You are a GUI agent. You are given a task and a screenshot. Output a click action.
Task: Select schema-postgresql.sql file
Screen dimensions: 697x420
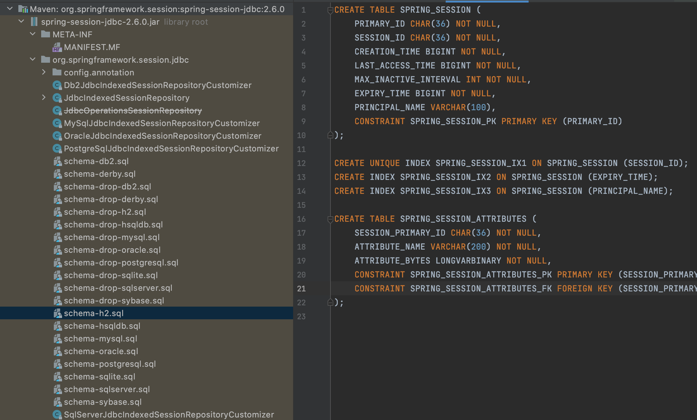point(110,364)
